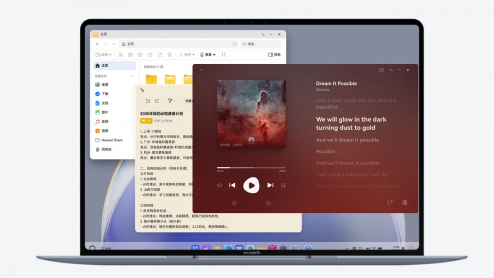The width and height of the screenshot is (494, 278).
Task: Select the download folder thumbnail
Action: point(170,79)
